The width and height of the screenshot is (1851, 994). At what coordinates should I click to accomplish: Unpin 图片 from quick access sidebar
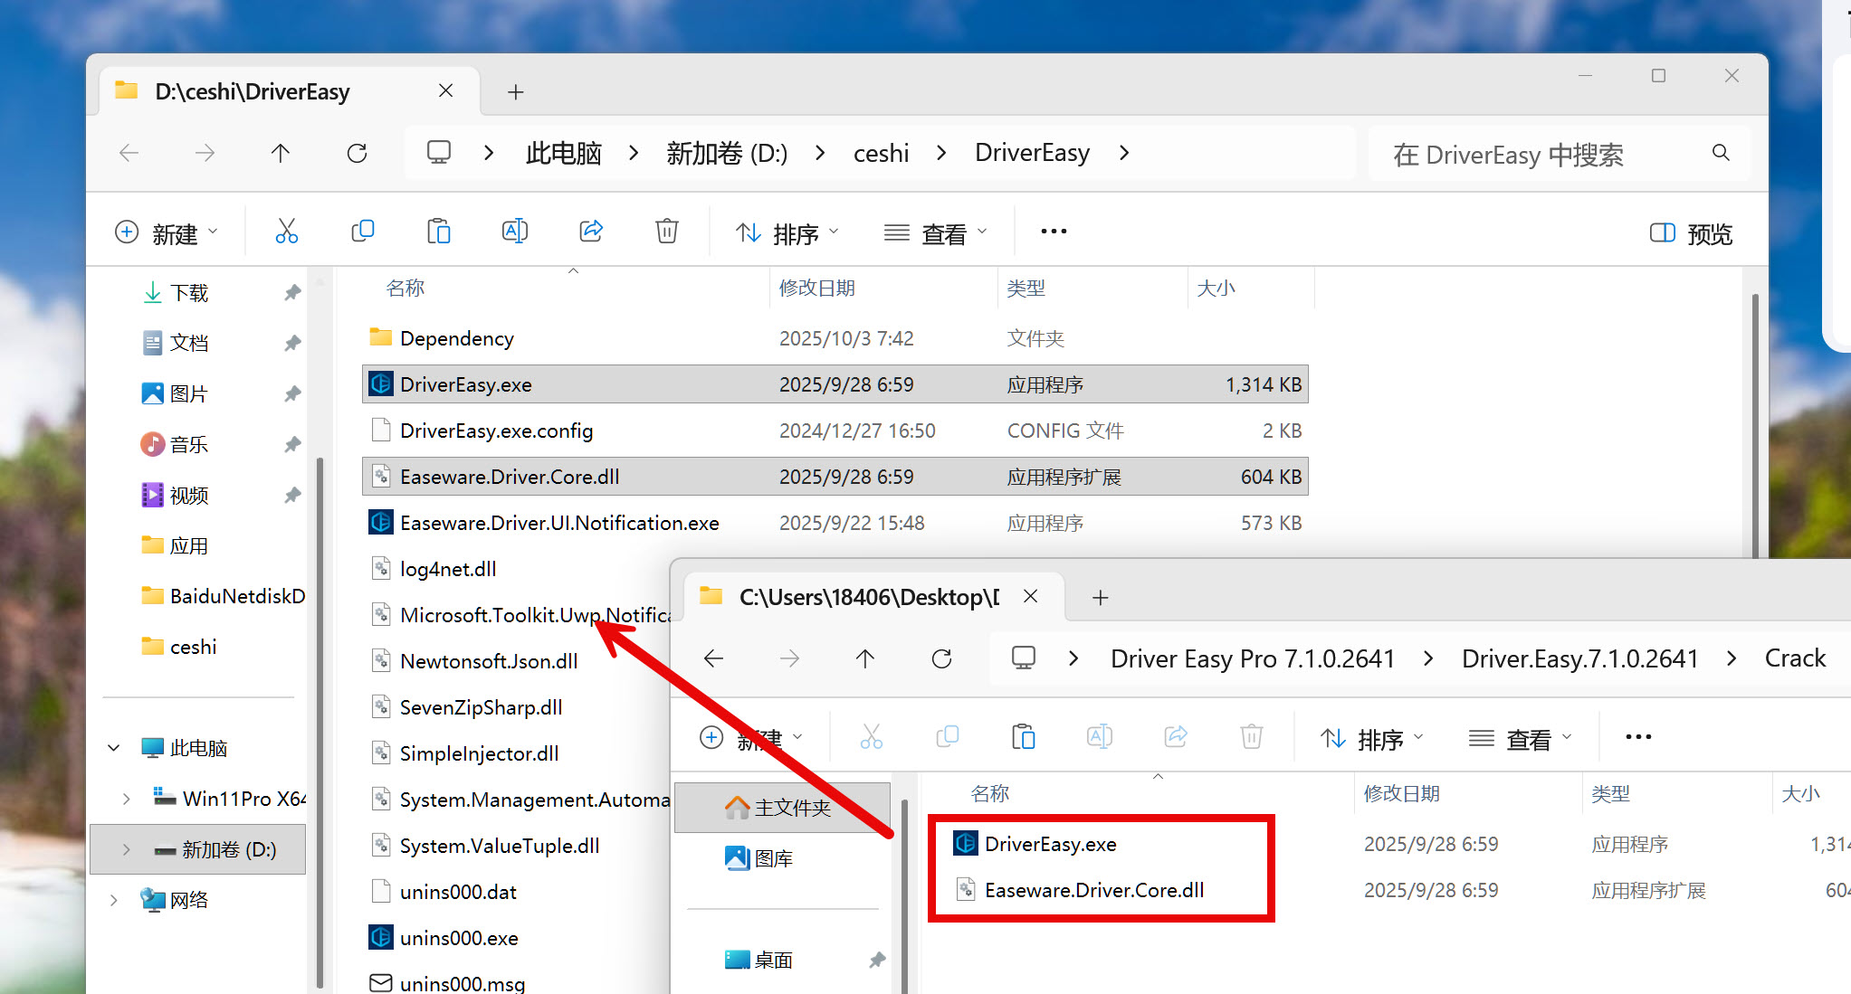(291, 394)
